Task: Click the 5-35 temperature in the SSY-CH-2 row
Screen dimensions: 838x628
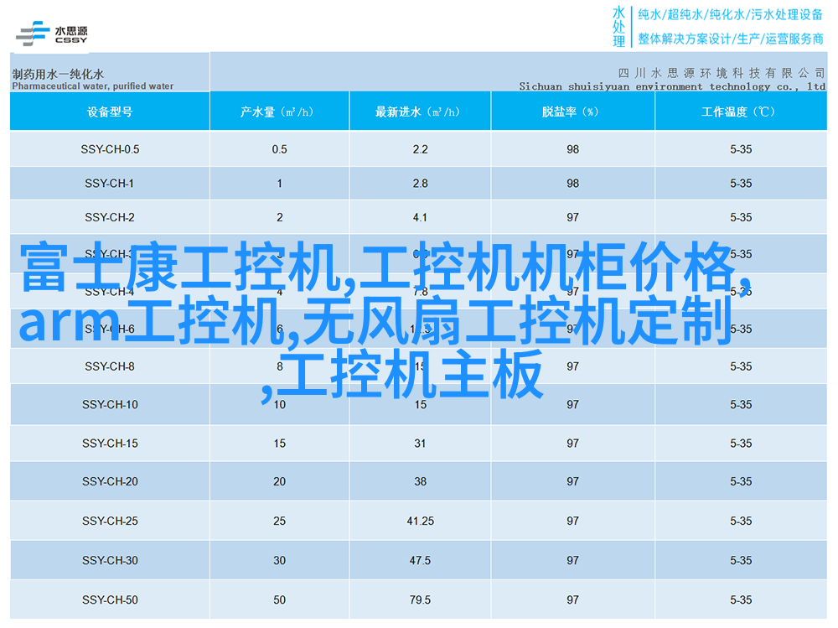Action: [741, 217]
